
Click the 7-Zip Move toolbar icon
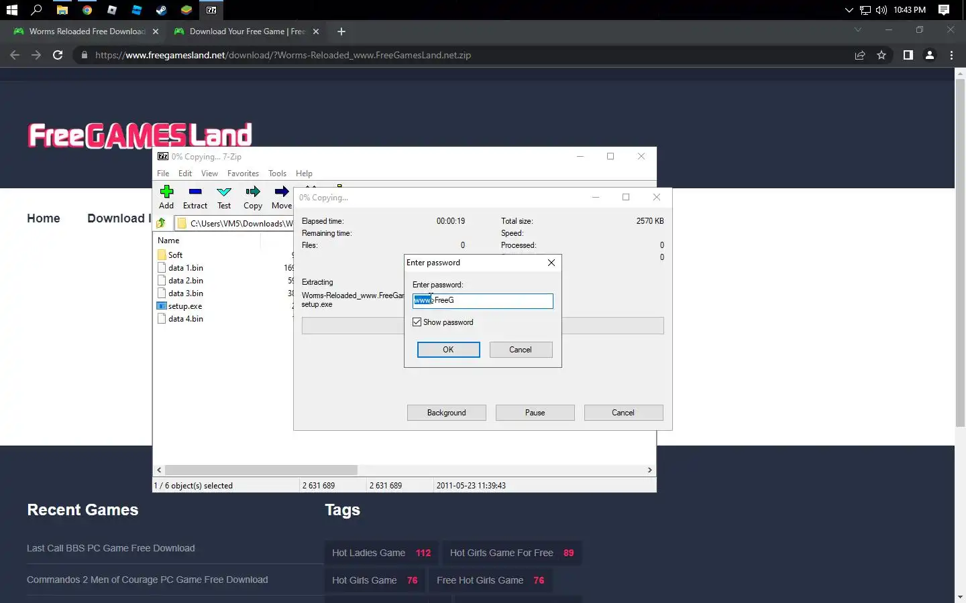point(282,197)
